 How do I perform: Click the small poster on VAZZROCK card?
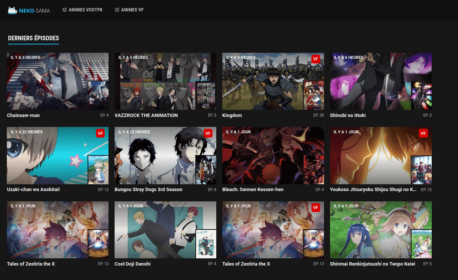(x=206, y=95)
